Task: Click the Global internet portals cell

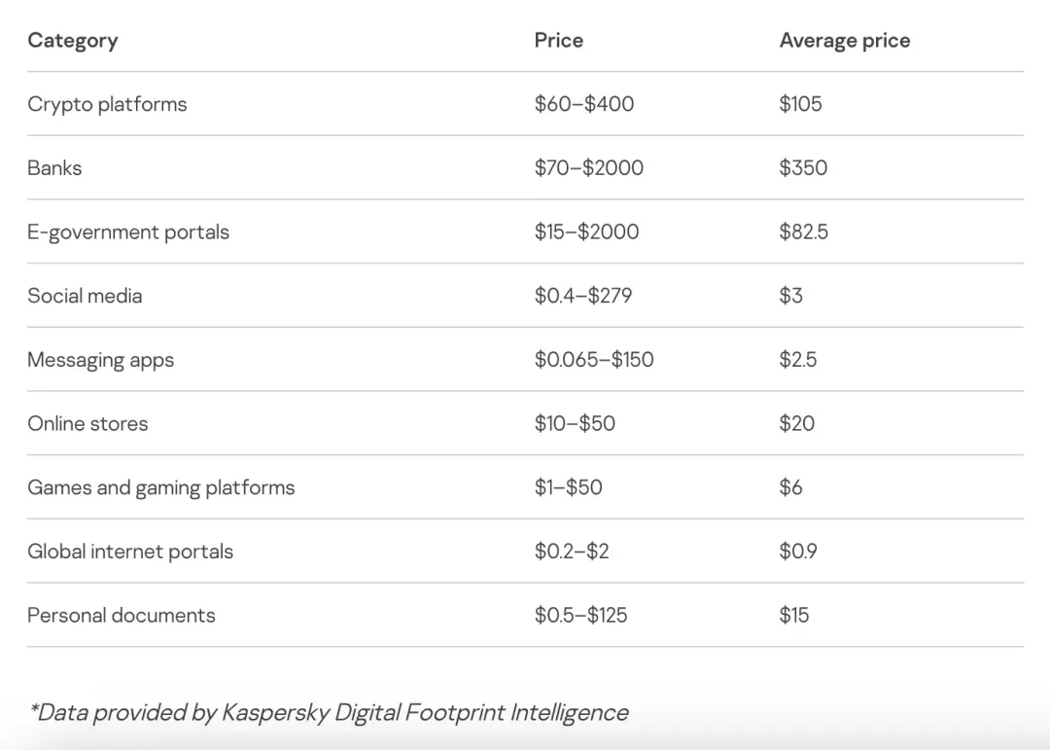Action: tap(130, 552)
